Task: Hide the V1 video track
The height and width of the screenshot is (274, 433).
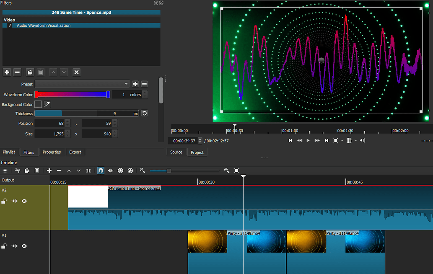Action: [24, 246]
